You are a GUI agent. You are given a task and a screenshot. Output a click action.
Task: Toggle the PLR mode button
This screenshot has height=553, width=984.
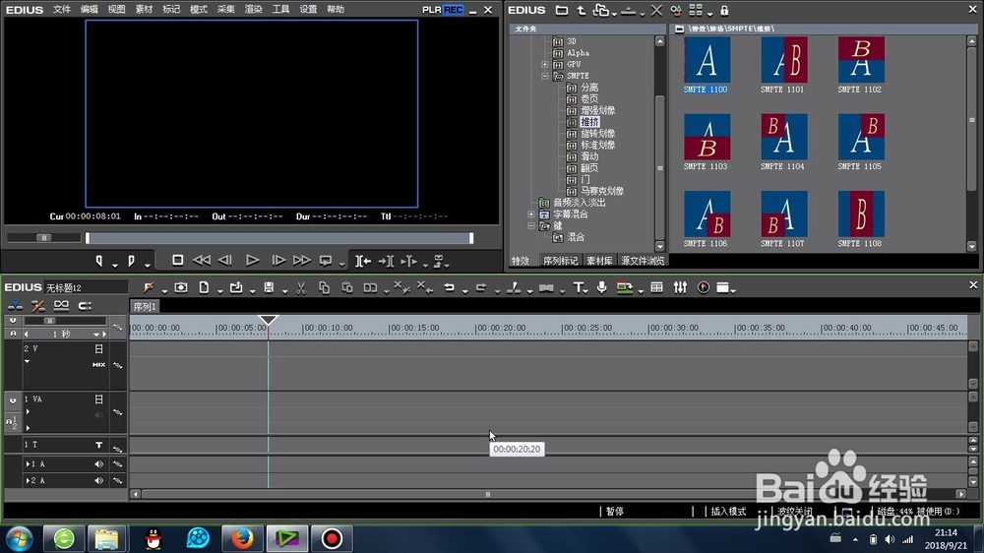pos(432,10)
